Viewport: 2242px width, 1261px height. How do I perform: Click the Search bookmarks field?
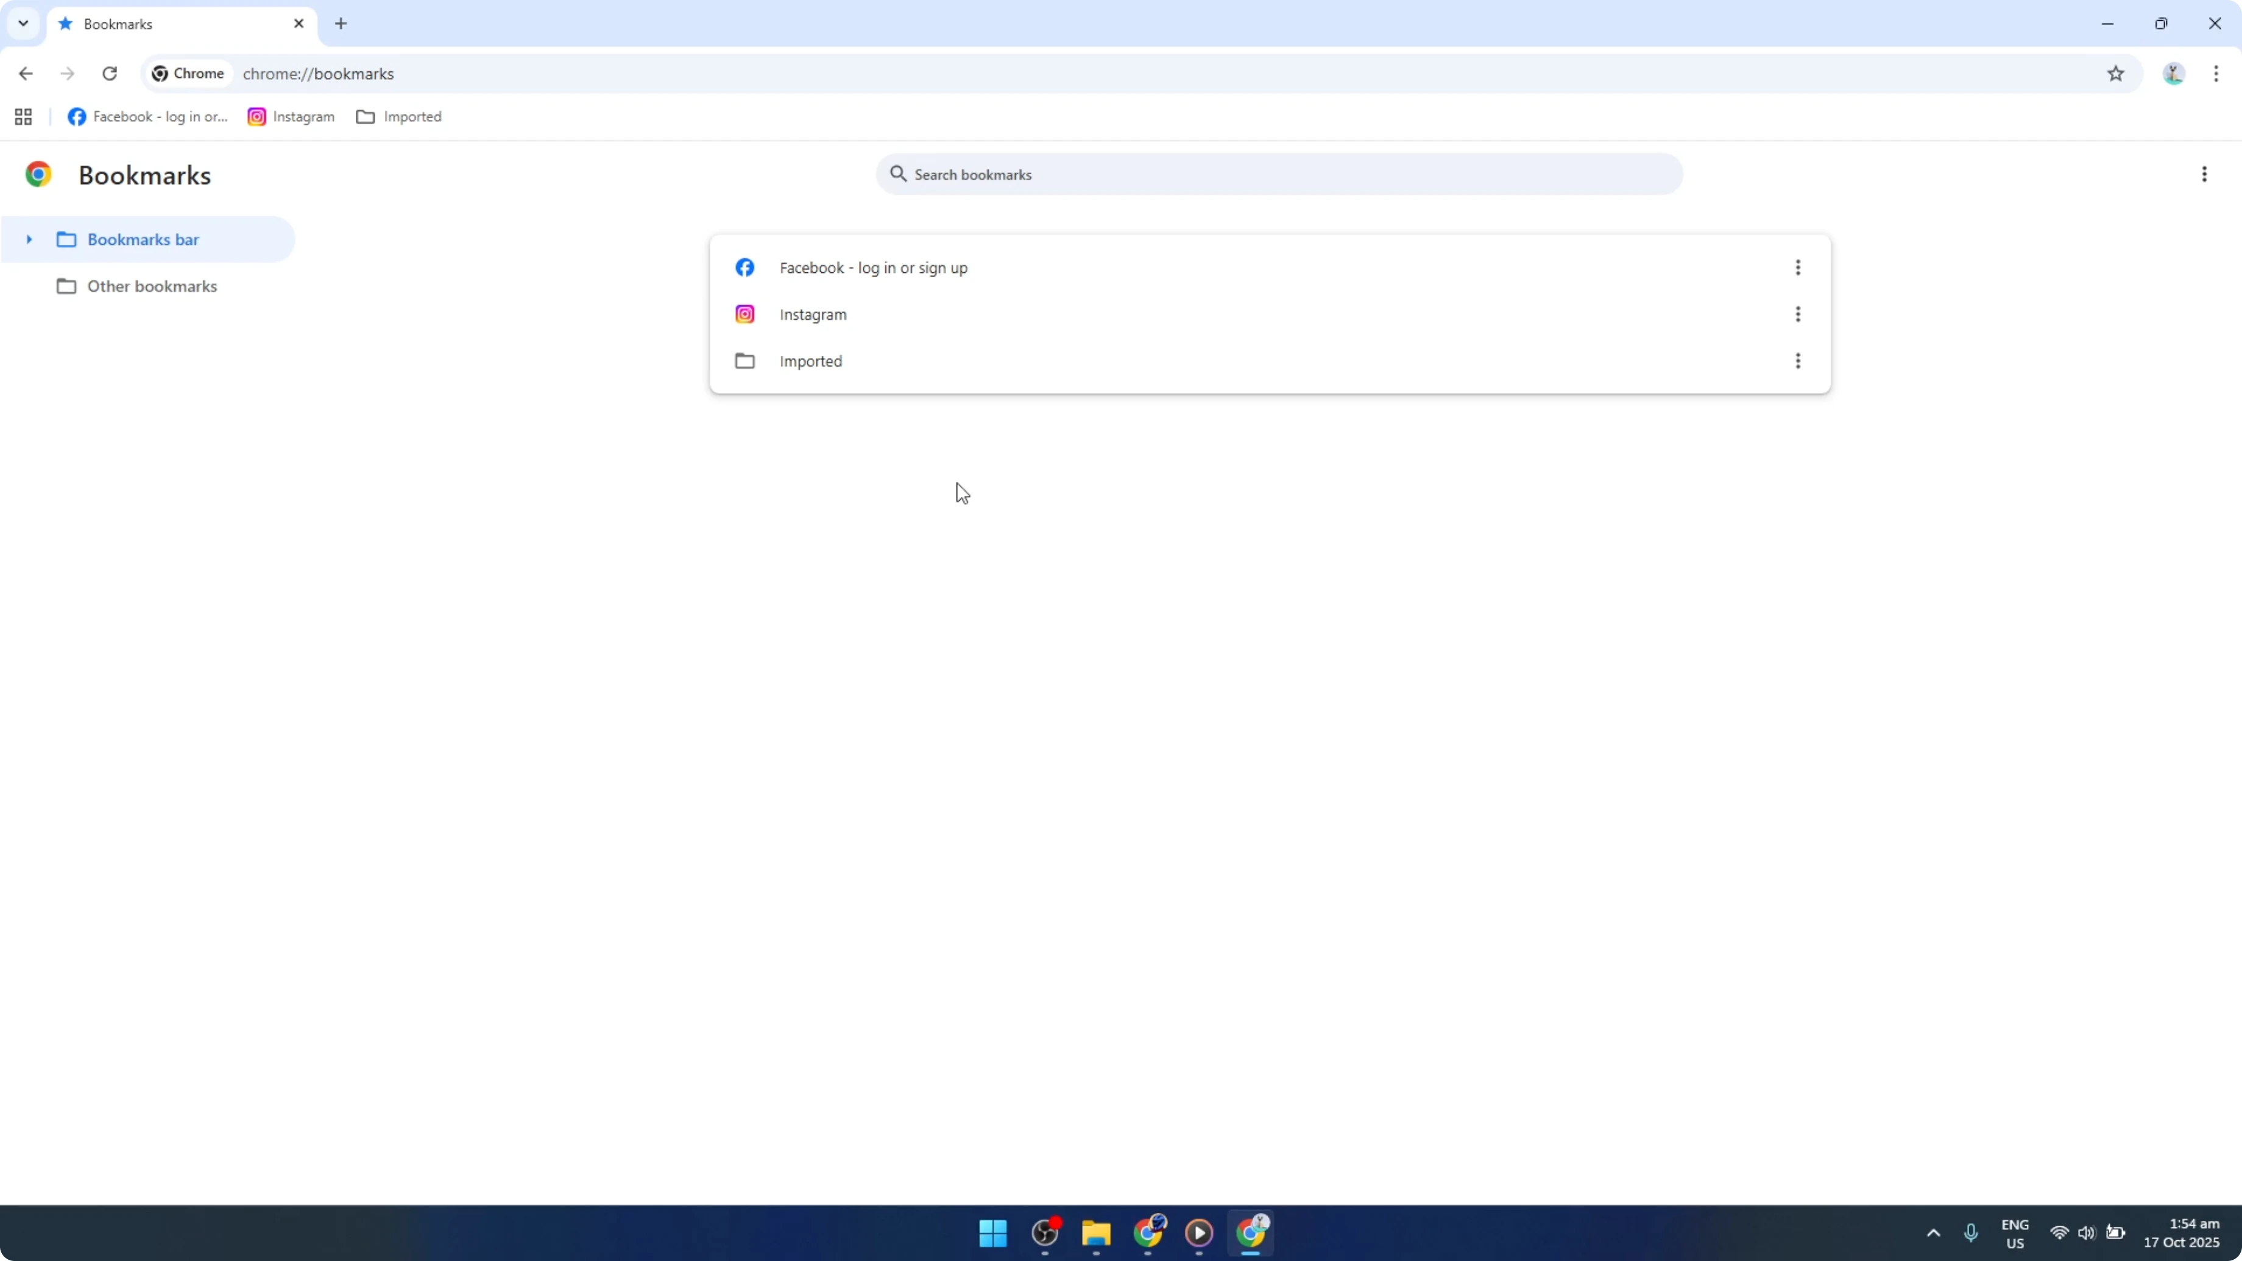(x=1279, y=175)
